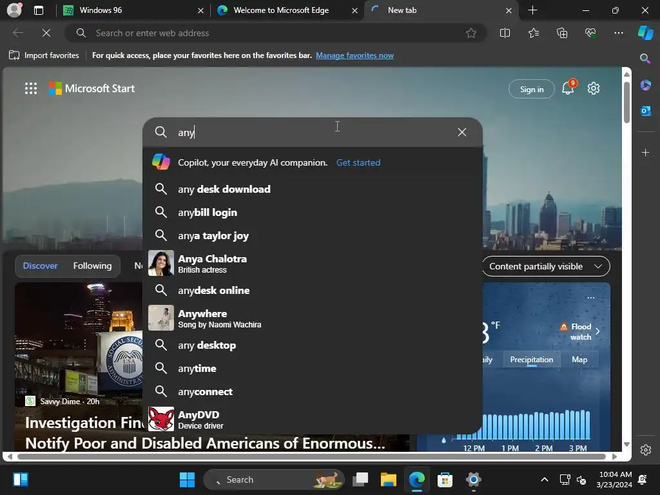Screen dimensions: 660x495
Task: Open tab actions menu icon
Action: [39, 10]
